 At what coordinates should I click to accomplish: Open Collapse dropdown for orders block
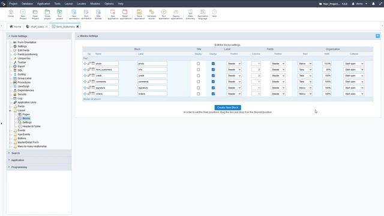tap(354, 94)
